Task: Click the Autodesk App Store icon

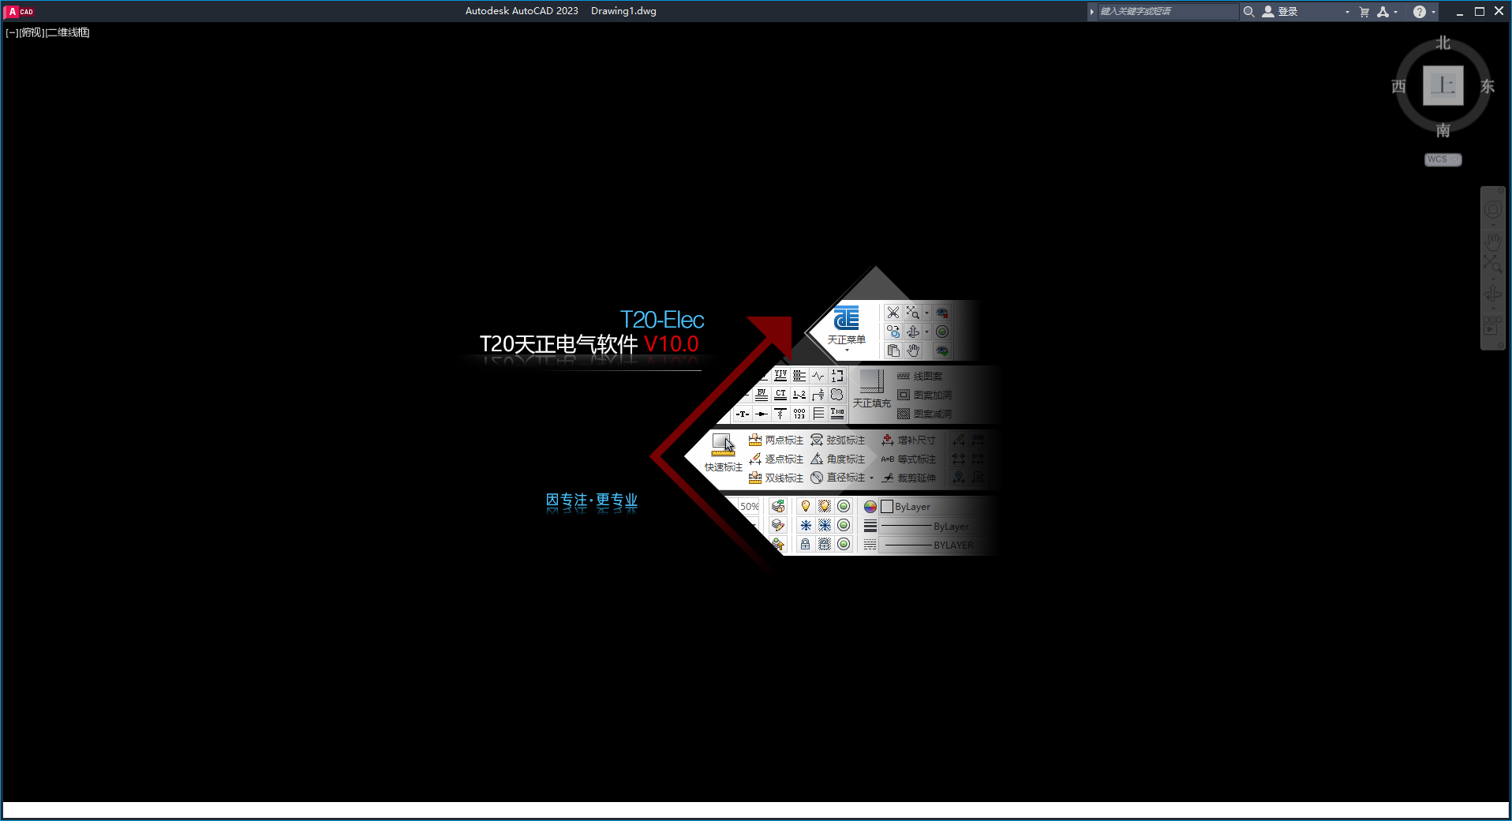Action: pyautogui.click(x=1383, y=11)
